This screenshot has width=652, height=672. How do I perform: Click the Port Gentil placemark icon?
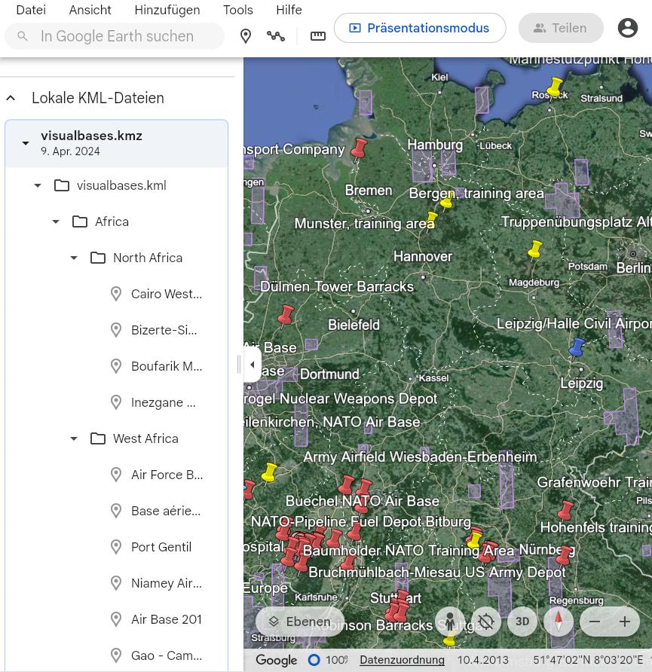pyautogui.click(x=116, y=547)
